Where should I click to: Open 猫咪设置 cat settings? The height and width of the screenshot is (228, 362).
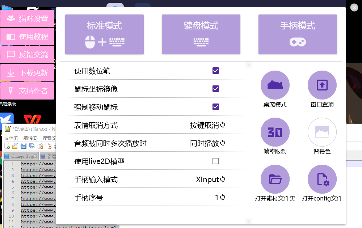click(x=27, y=18)
